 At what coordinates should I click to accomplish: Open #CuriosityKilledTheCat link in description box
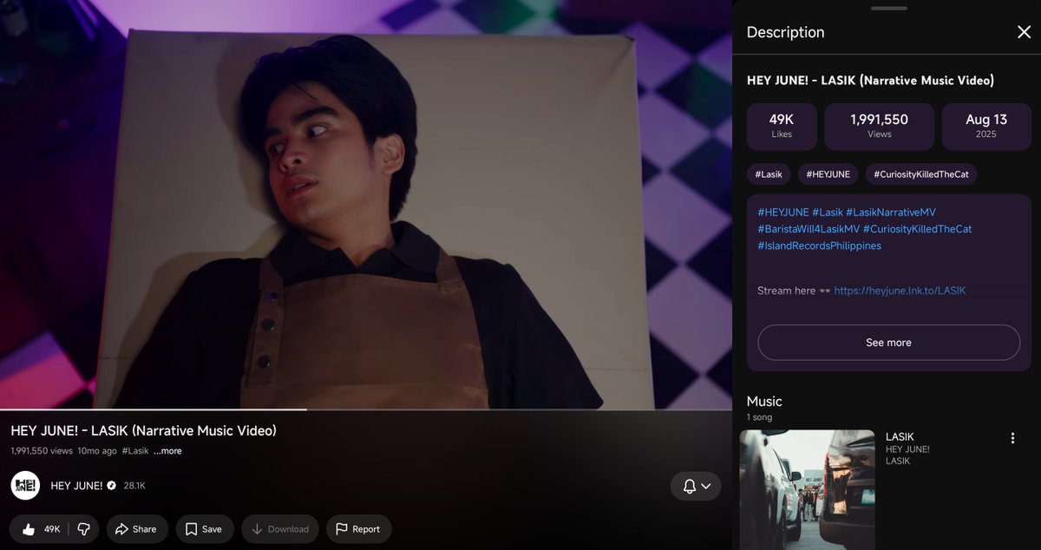click(918, 229)
